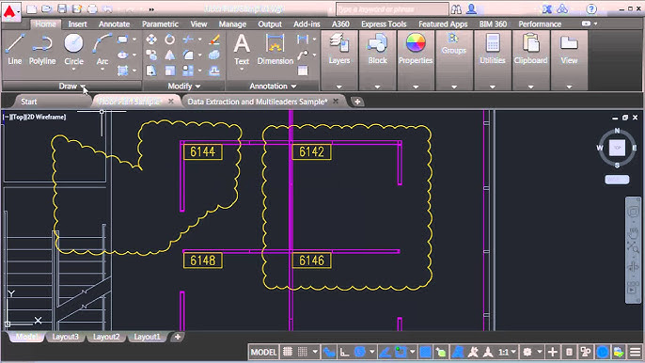Viewport: 645px width, 363px height.
Task: Open the Properties color wheel panel
Action: (x=416, y=50)
